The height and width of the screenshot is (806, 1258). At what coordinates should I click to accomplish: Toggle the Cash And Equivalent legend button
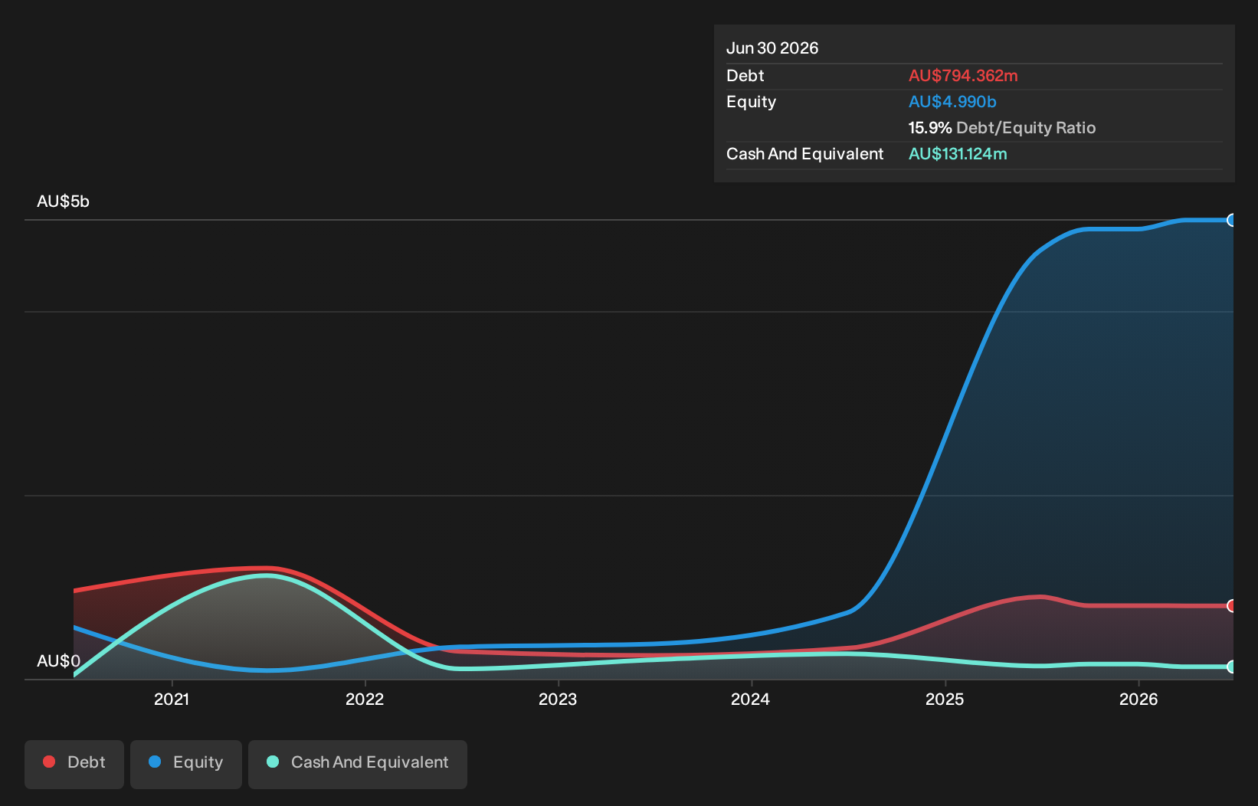tap(358, 764)
